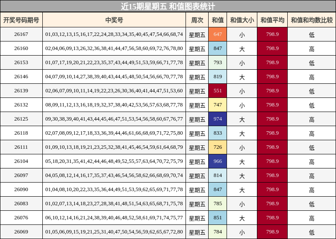Click winning numbers starting 01,04,08,10 for 26090
Screen dimensions: 336x239
pos(114,189)
